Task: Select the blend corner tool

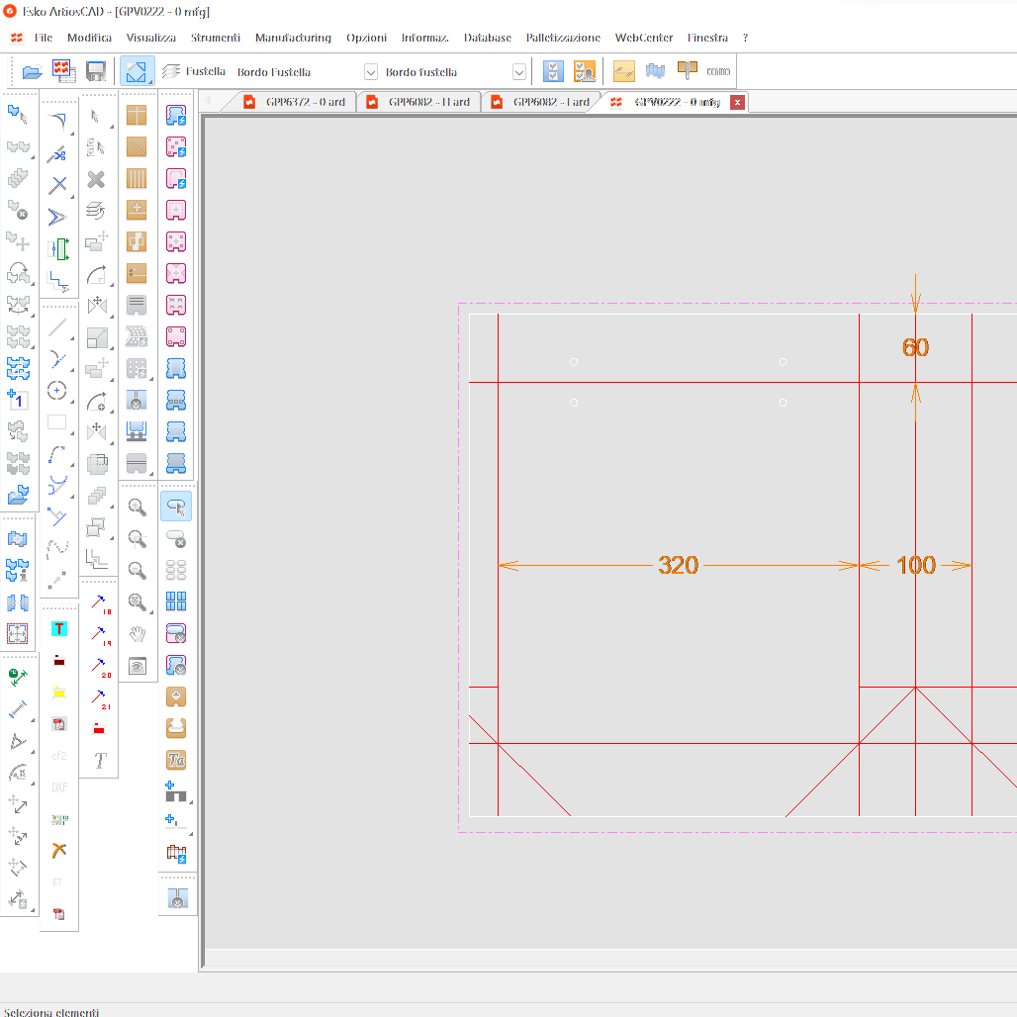Action: (57, 122)
